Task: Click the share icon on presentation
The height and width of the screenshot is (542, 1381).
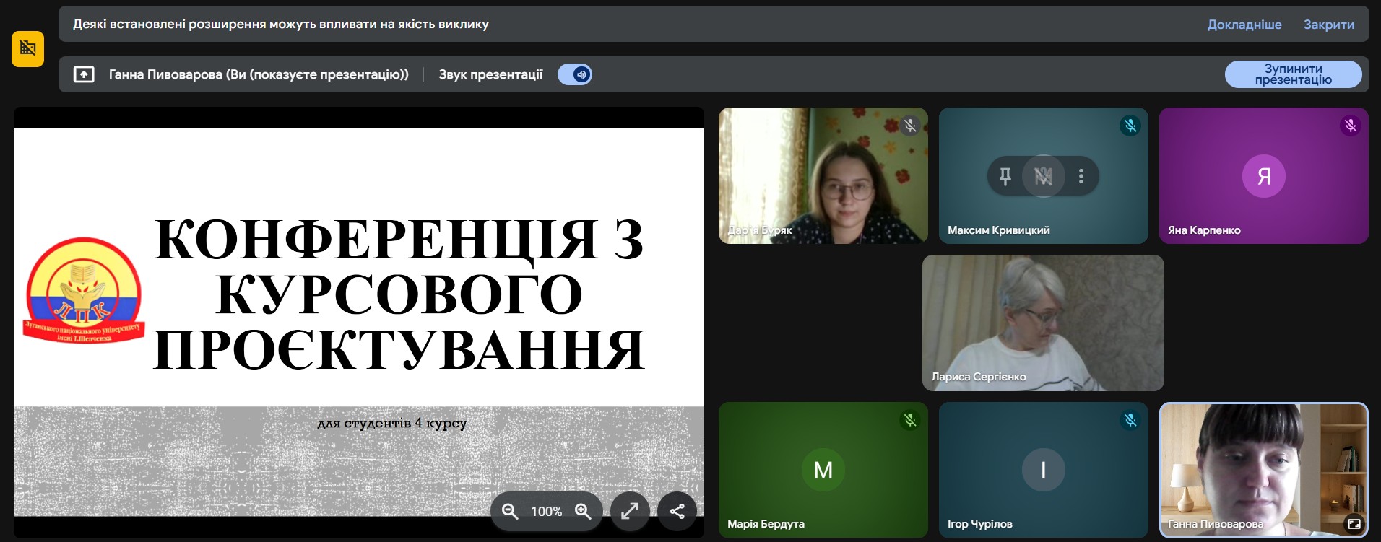Action: coord(677,511)
